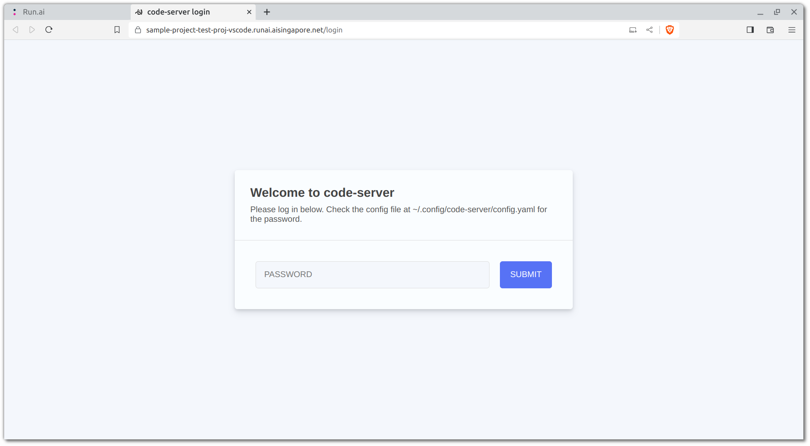Click the share icon in address bar
Screen dimensions: 810x446
(x=649, y=30)
